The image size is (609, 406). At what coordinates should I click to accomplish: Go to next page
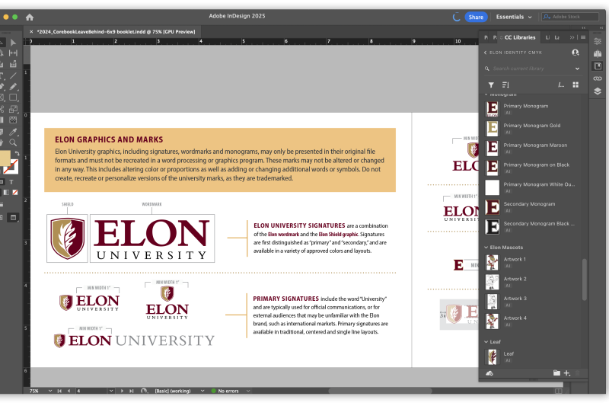pyautogui.click(x=122, y=391)
